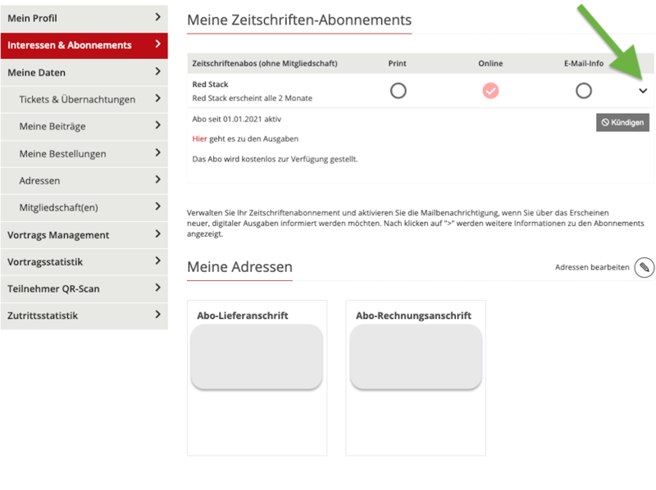
Task: Toggle the Online subscription for Red Stack
Action: pyautogui.click(x=490, y=90)
